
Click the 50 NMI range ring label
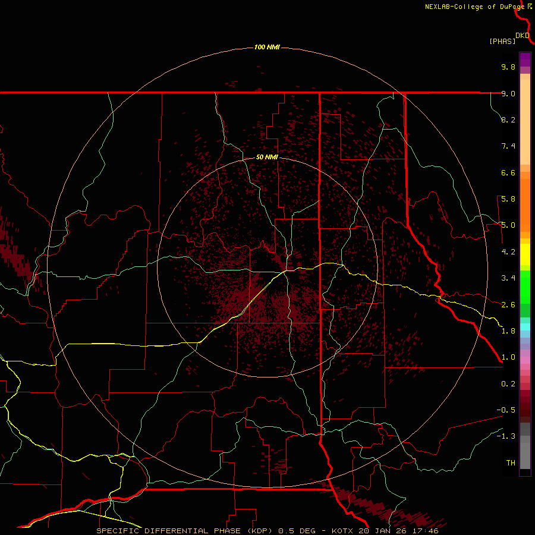tap(267, 157)
